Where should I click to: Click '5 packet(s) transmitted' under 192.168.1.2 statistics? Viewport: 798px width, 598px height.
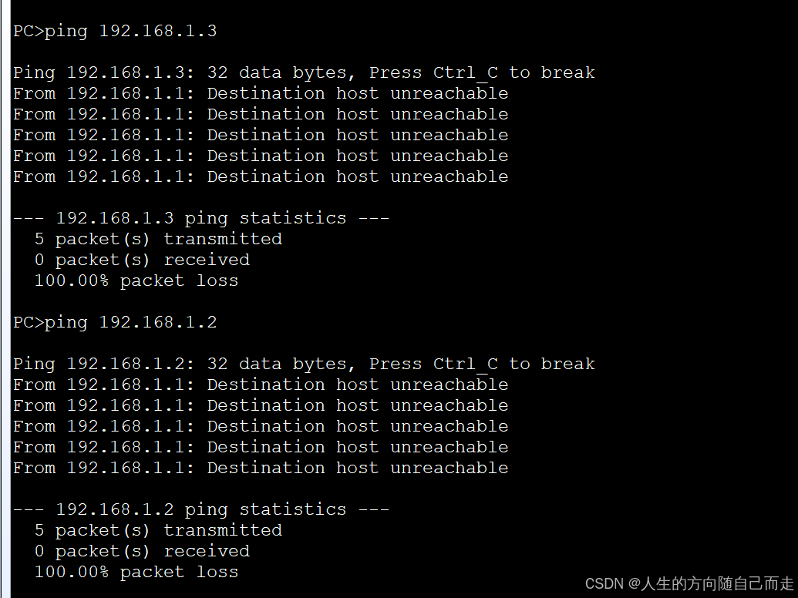158,530
